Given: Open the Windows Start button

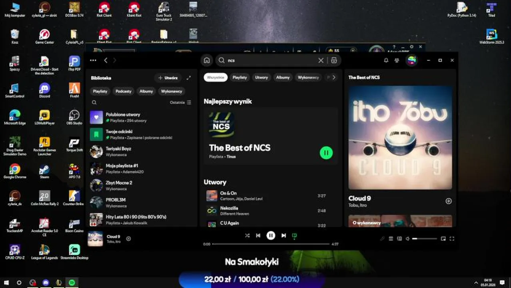Looking at the screenshot, I should [6, 282].
